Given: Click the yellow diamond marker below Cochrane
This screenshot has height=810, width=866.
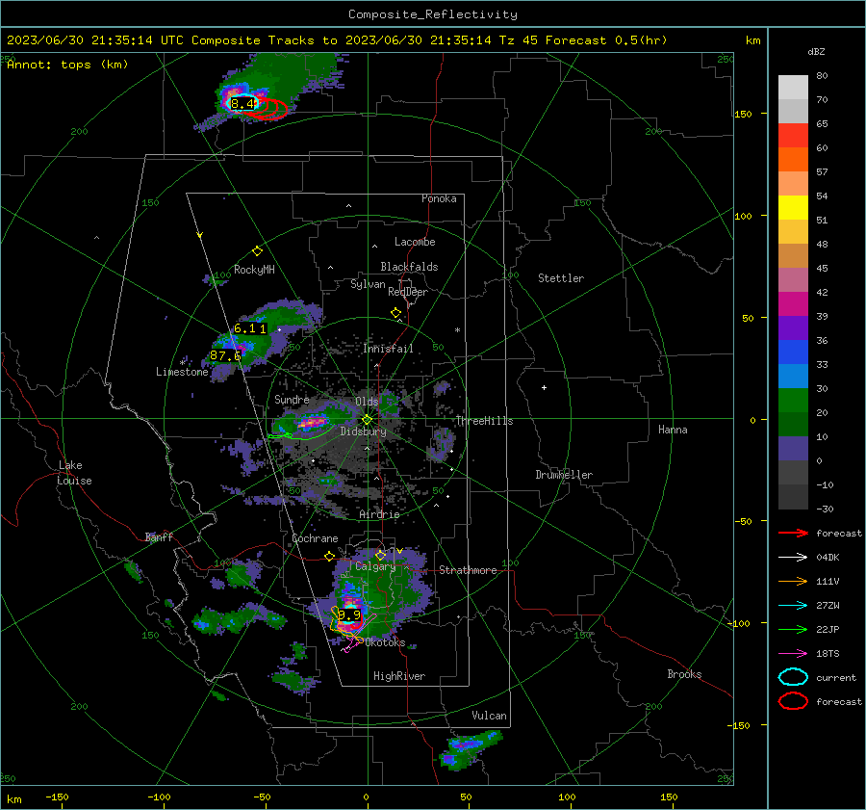Looking at the screenshot, I should (329, 556).
